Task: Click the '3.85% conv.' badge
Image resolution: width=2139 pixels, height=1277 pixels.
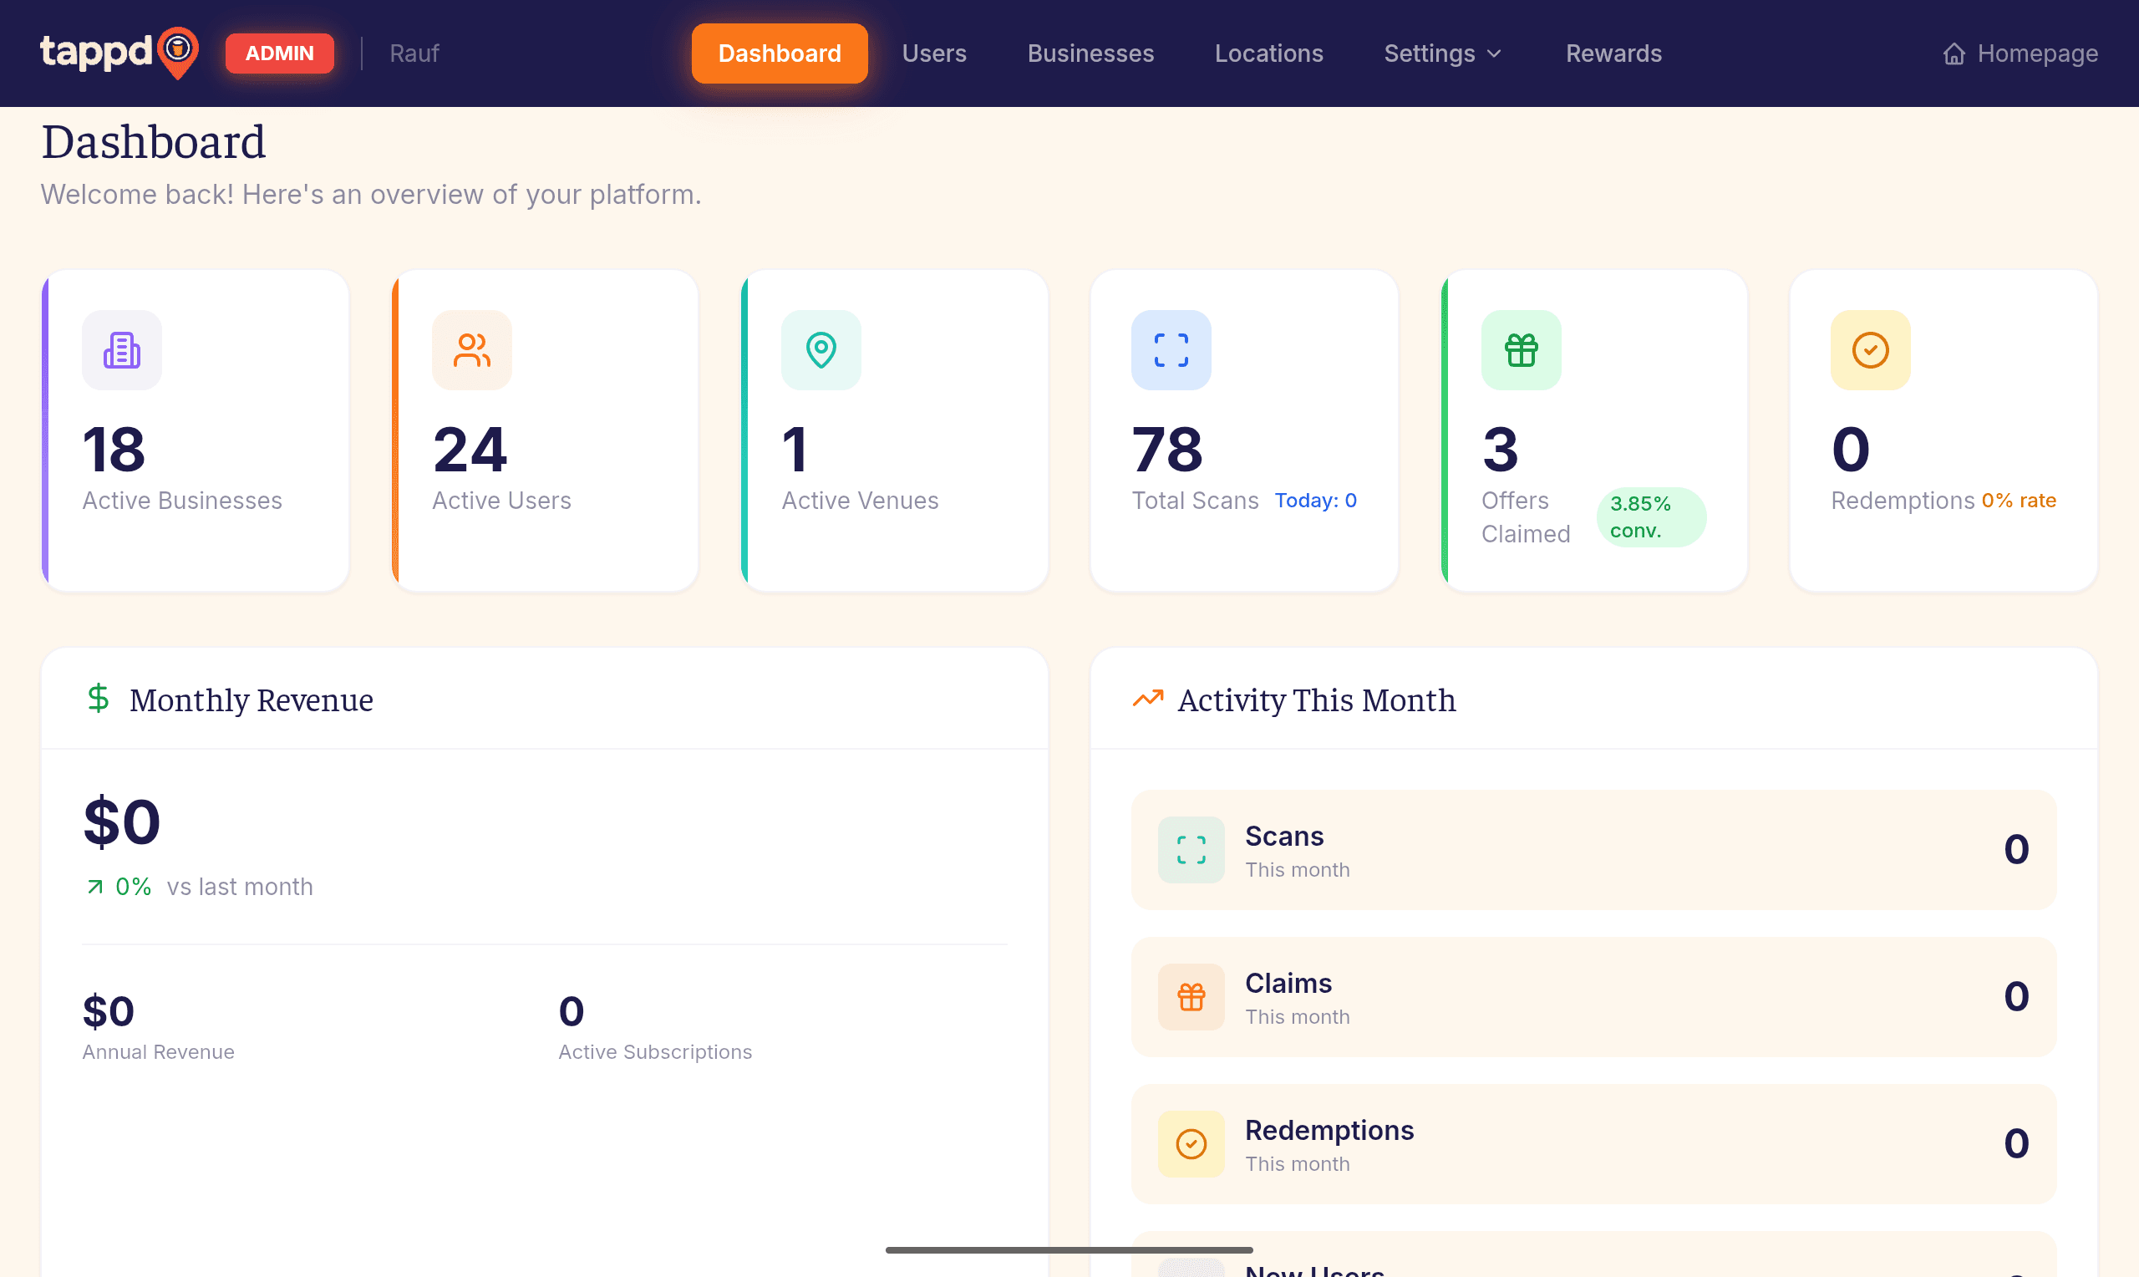Action: pos(1651,517)
